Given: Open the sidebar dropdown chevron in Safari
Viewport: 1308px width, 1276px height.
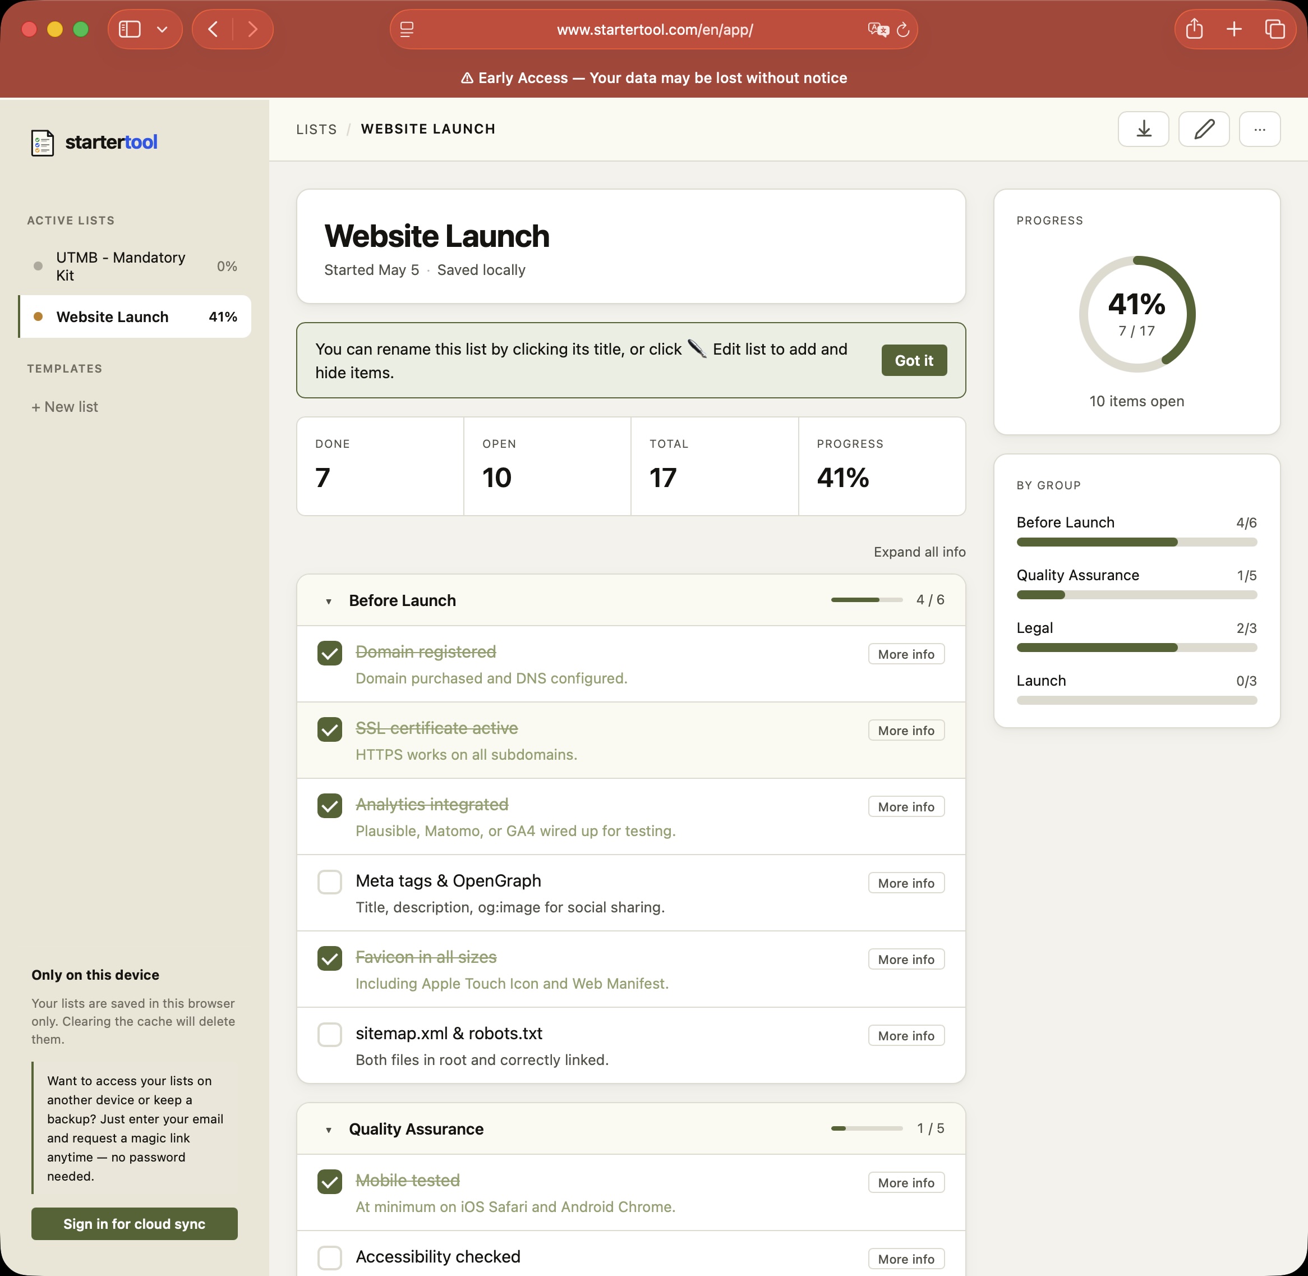Looking at the screenshot, I should 162,30.
